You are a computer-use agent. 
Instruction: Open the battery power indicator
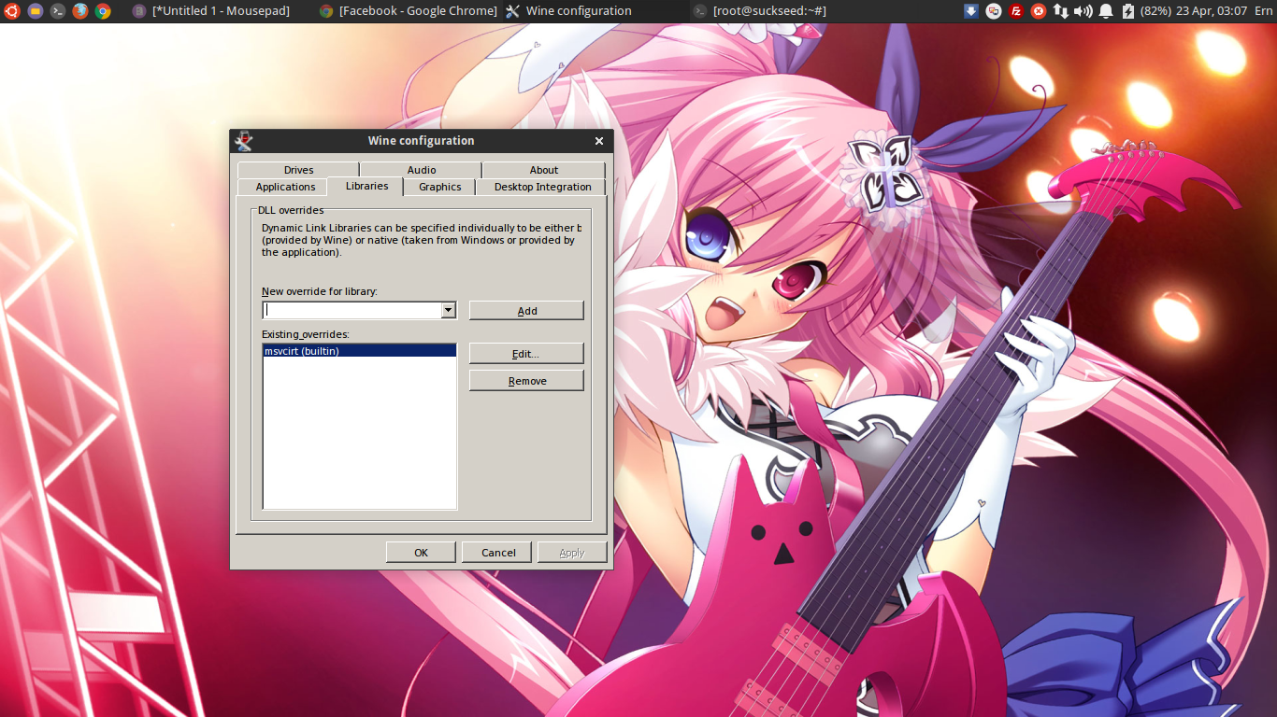(1146, 11)
